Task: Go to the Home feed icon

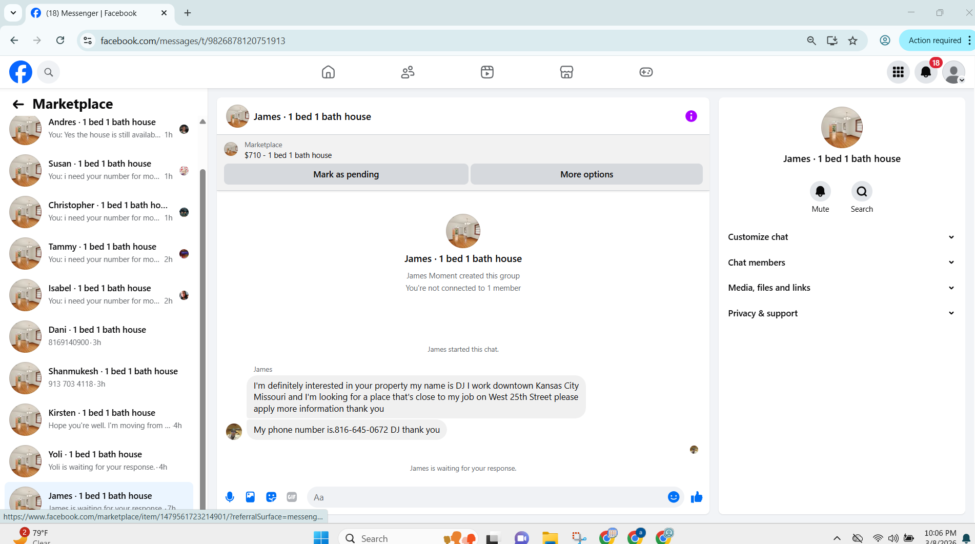Action: point(328,72)
